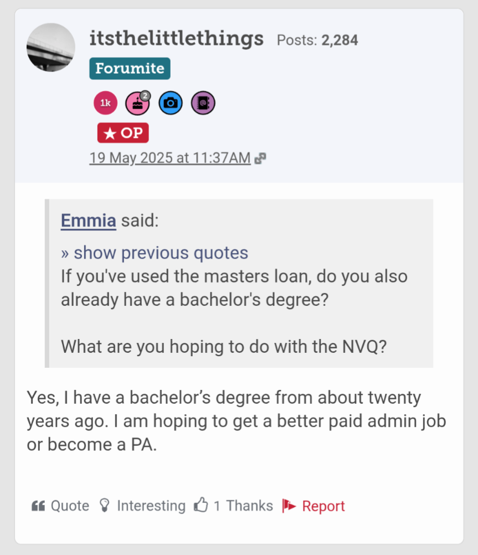Click the lightbulb Interesting icon
478x555 pixels.
(104, 505)
